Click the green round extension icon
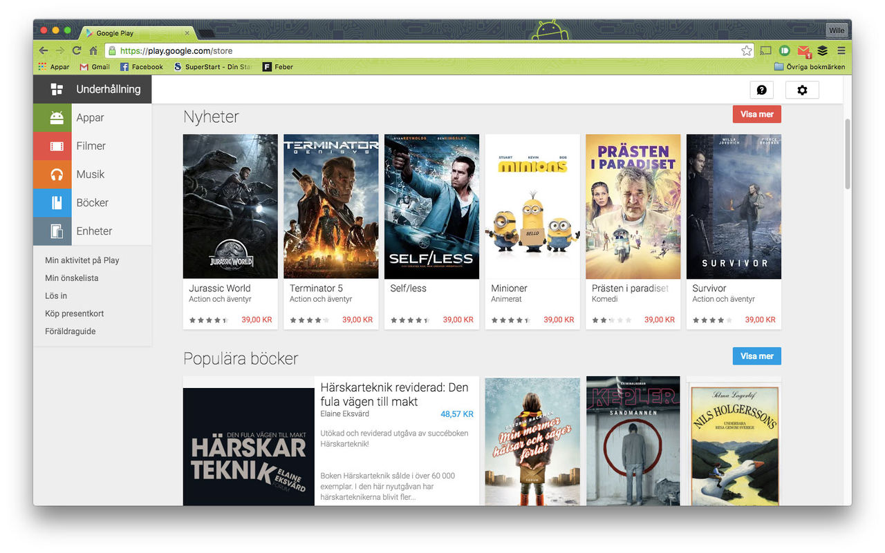The width and height of the screenshot is (885, 553). coord(785,50)
